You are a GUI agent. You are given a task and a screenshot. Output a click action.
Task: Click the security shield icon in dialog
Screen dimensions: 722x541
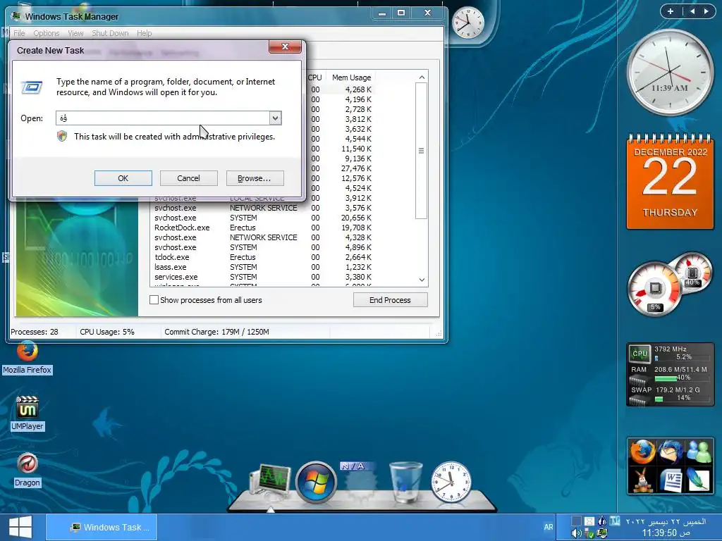62,136
